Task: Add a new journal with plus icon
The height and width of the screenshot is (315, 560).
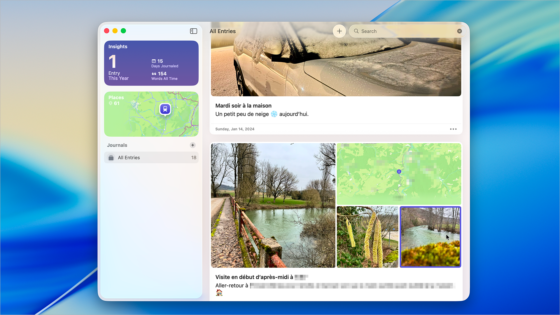Action: point(192,145)
